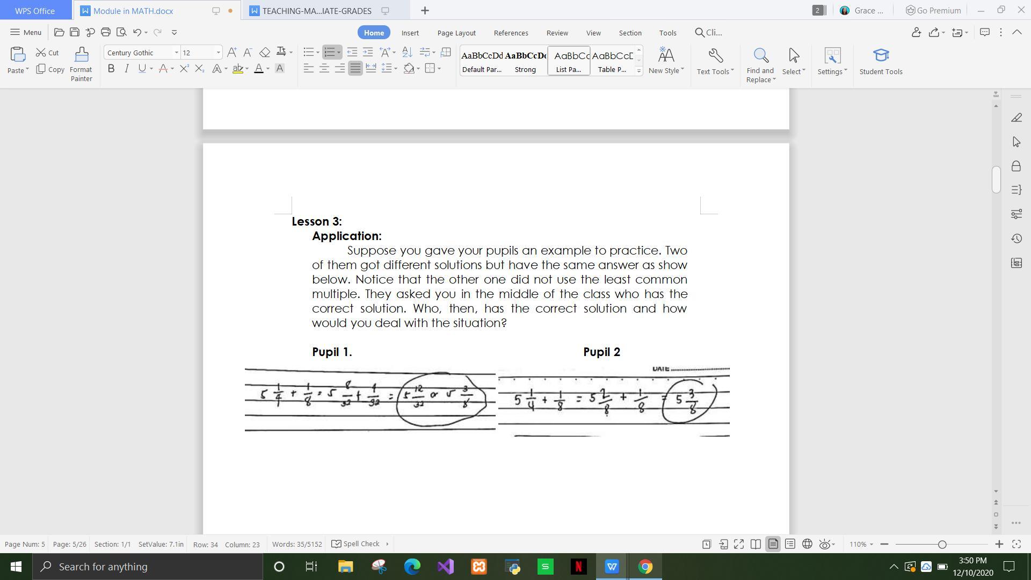Expand the font name dropdown
1031x580 pixels.
point(176,53)
